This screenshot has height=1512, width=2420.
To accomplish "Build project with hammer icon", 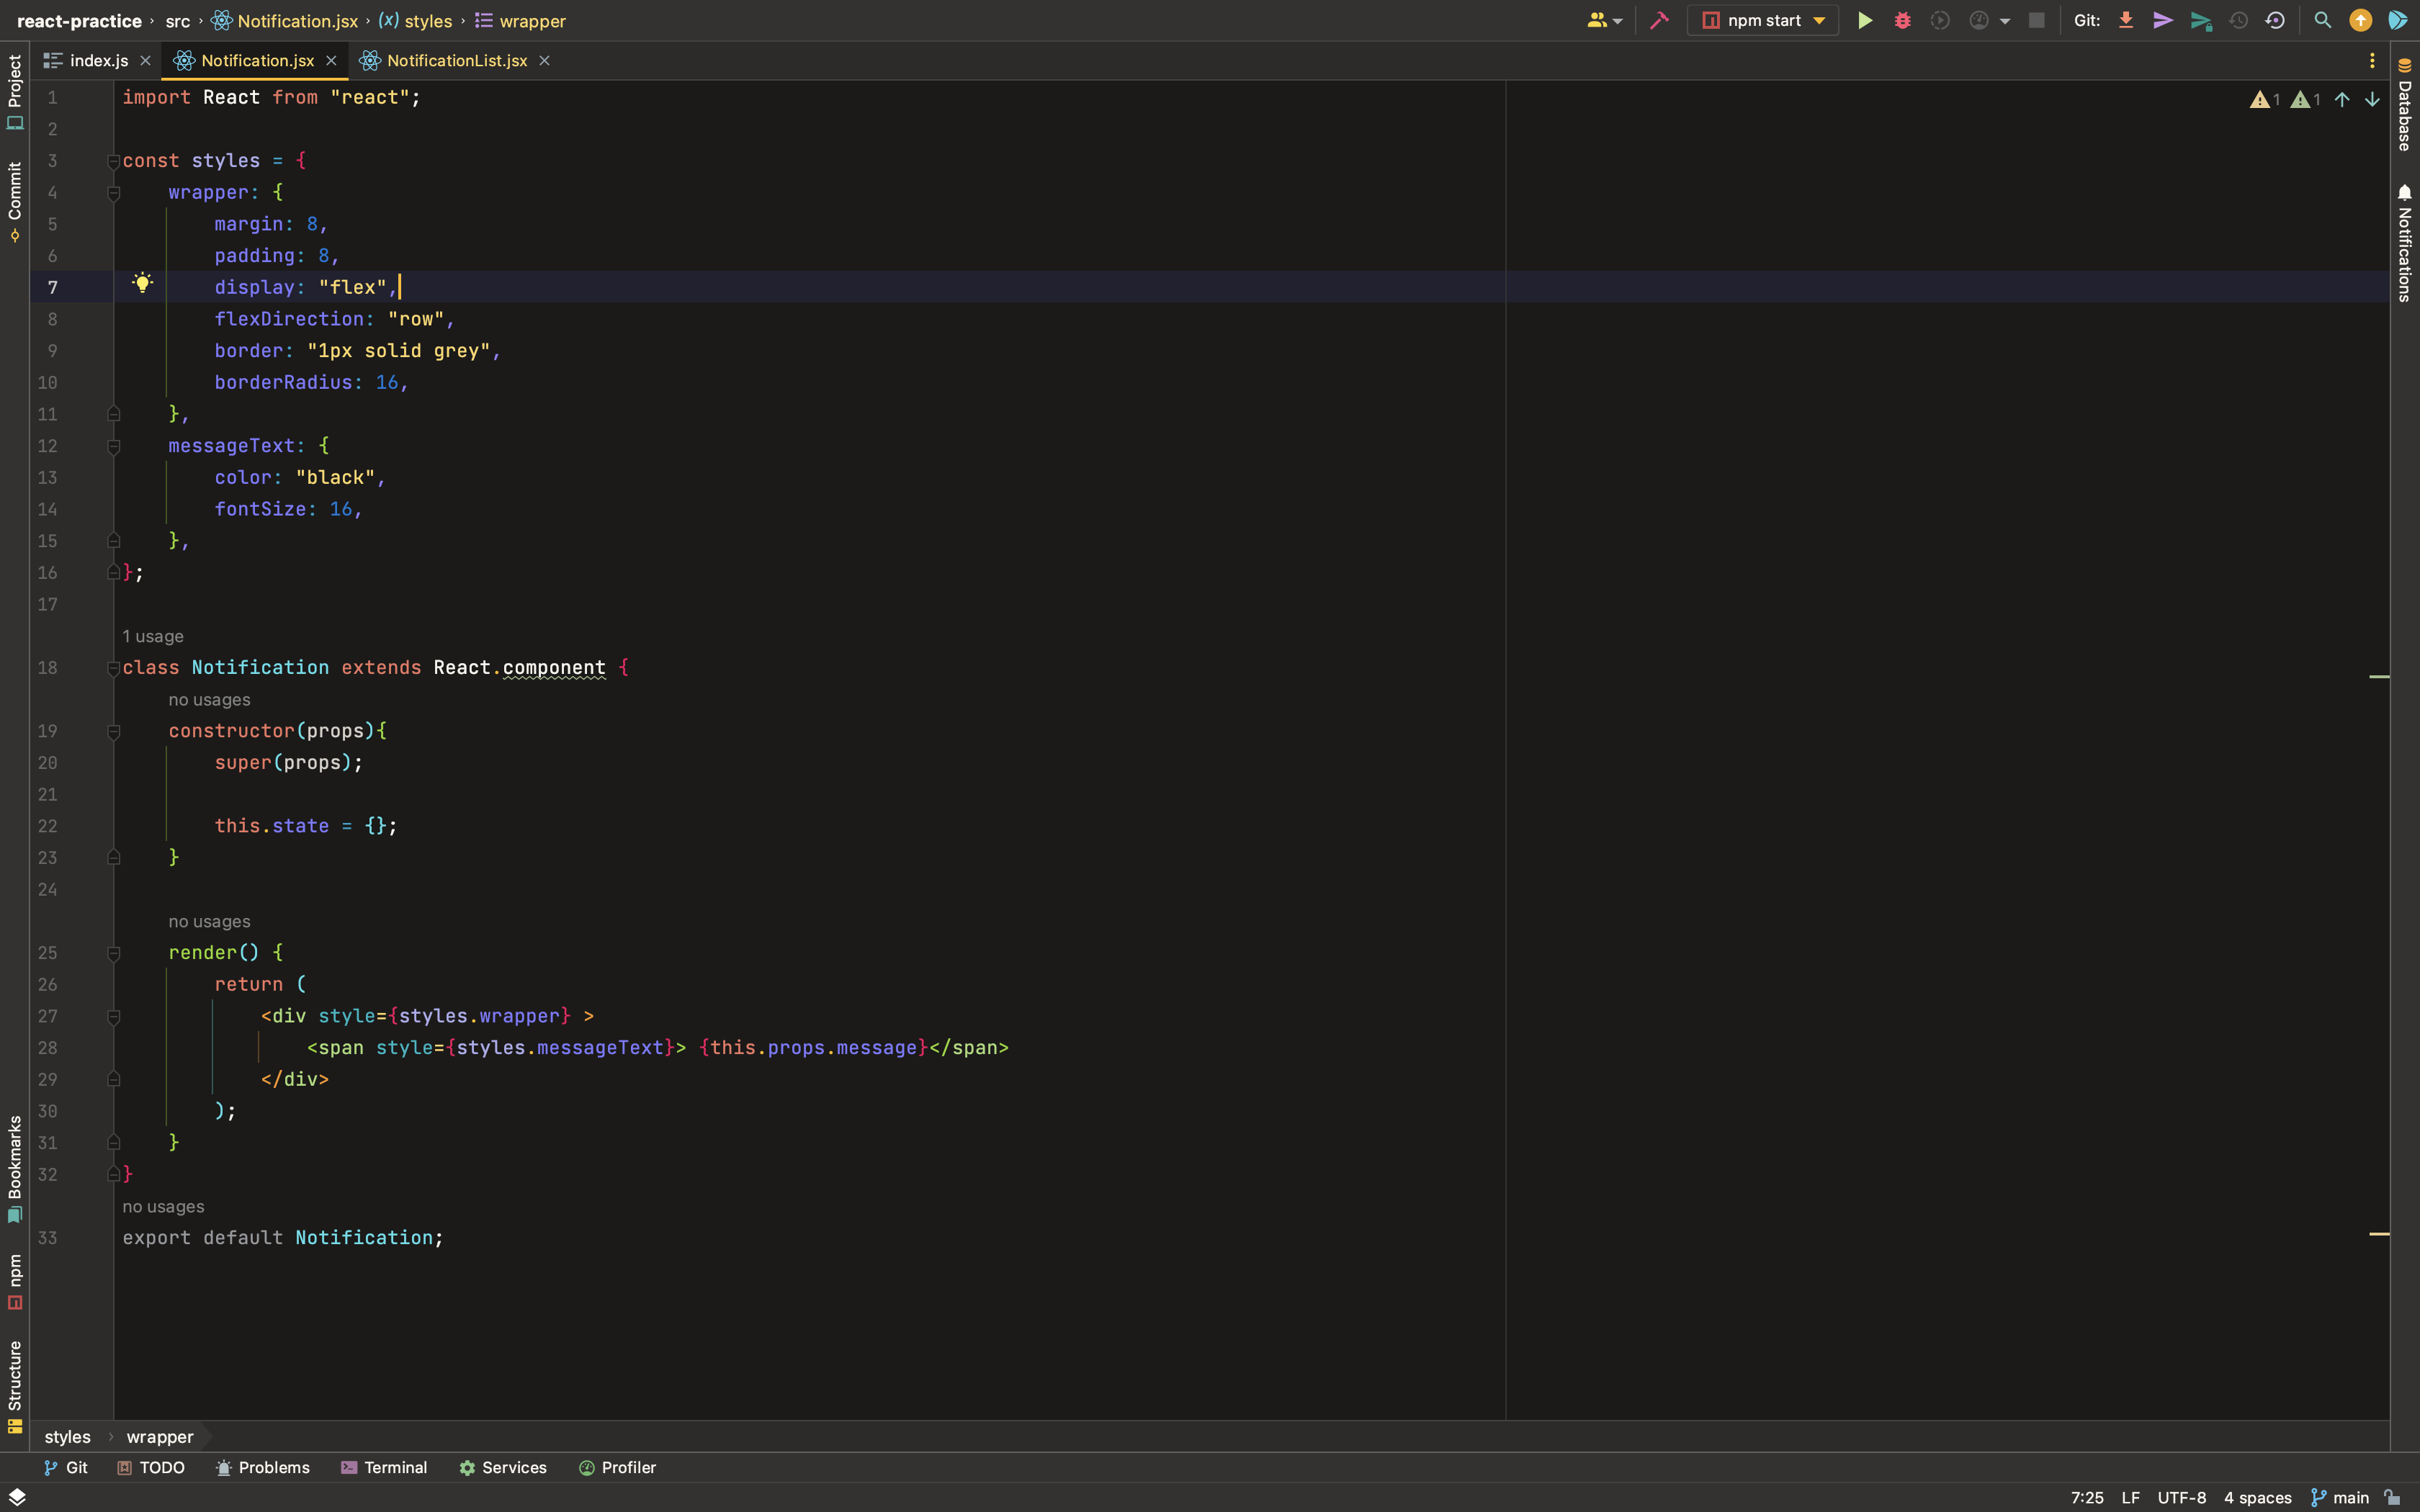I will coord(1659,20).
